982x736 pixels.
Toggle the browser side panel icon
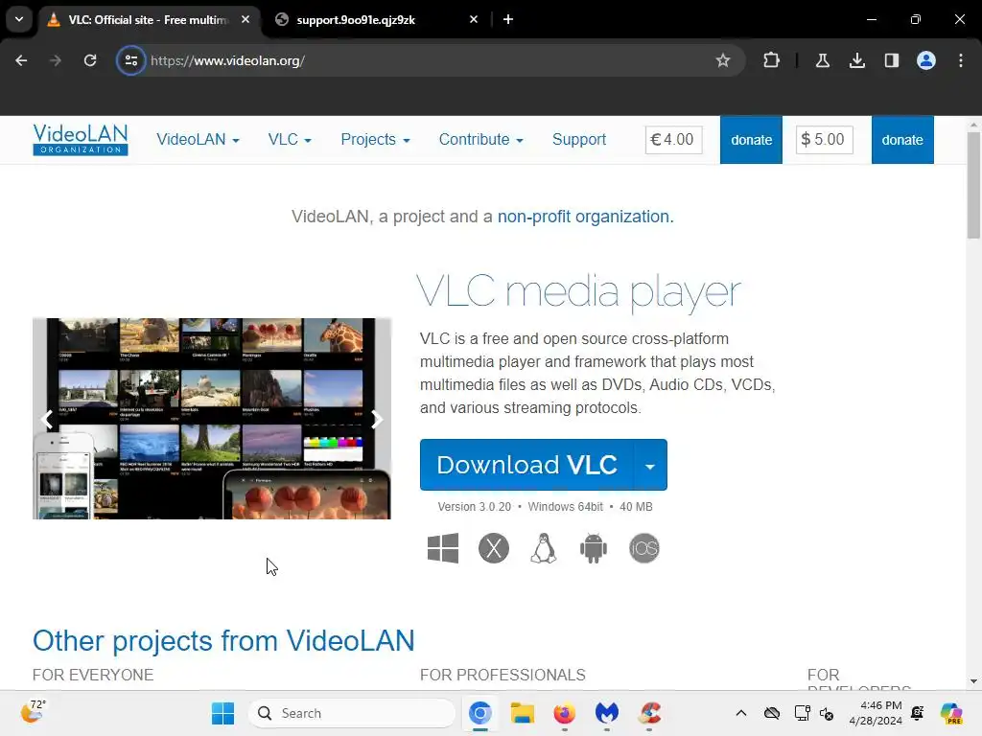point(891,60)
